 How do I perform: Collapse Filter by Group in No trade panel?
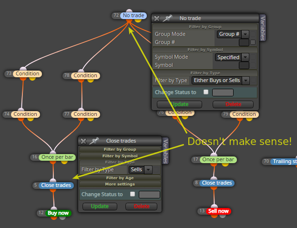click(205, 27)
